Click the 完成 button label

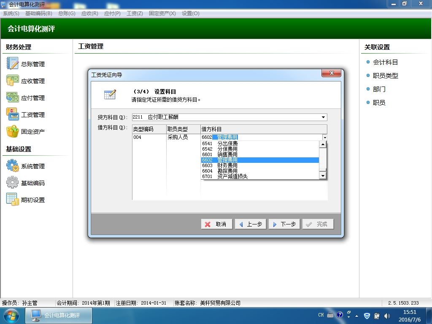coord(322,224)
